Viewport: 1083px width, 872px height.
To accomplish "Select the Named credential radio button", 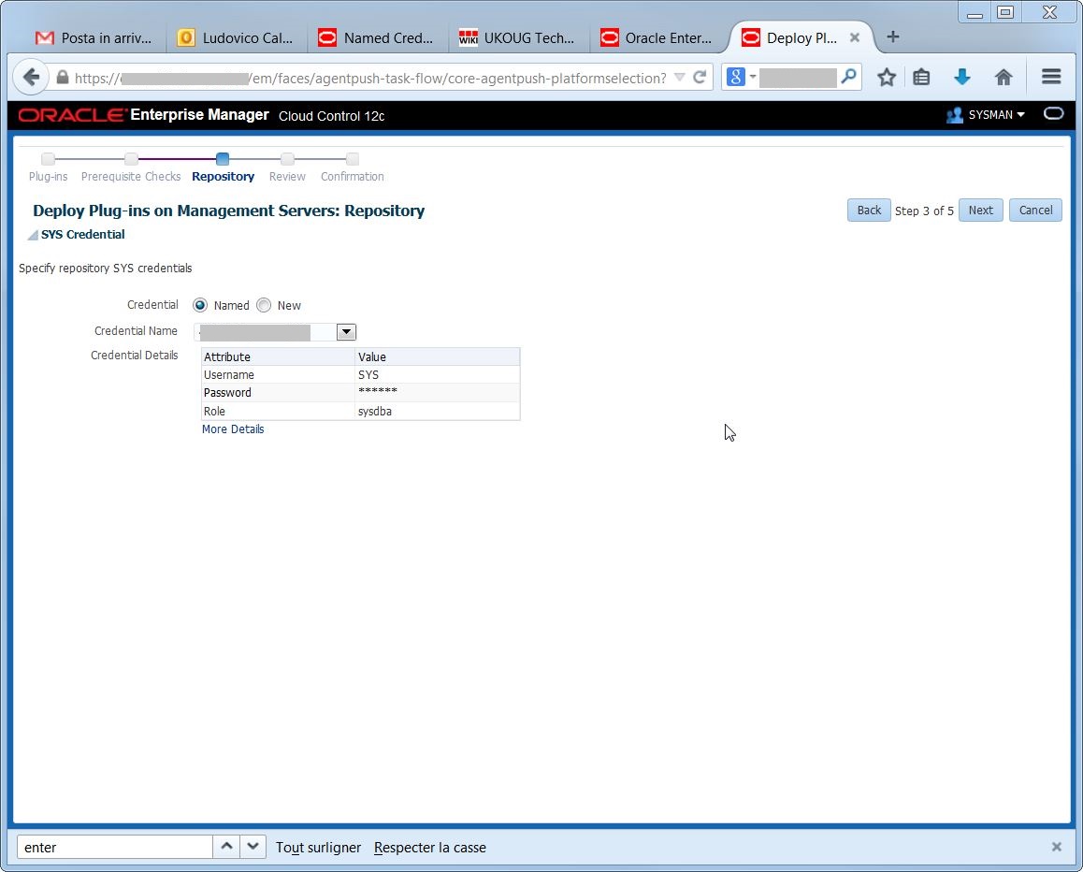I will click(x=200, y=305).
